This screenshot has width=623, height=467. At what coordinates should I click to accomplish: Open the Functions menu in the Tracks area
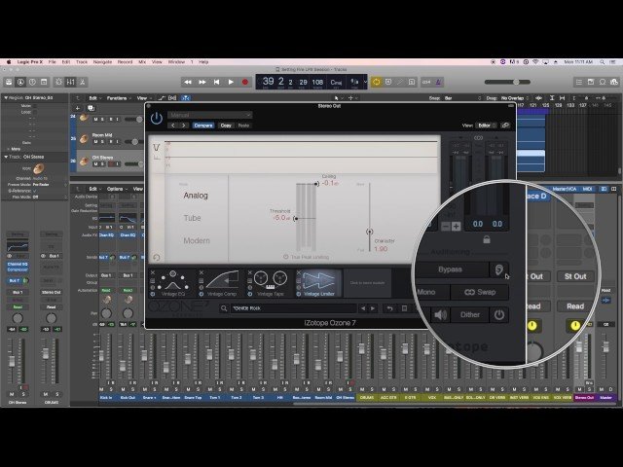point(119,98)
